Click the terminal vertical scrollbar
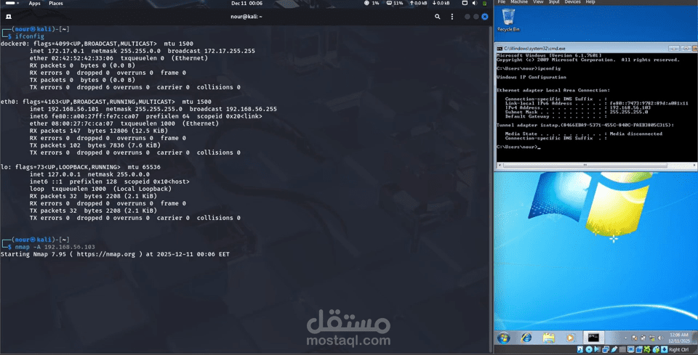The image size is (698, 355). pyautogui.click(x=491, y=189)
